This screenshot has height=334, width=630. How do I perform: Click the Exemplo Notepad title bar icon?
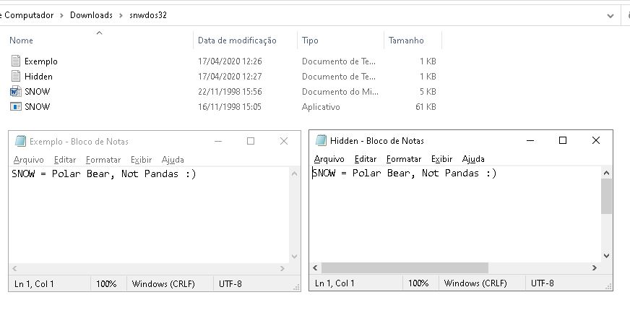(20, 142)
